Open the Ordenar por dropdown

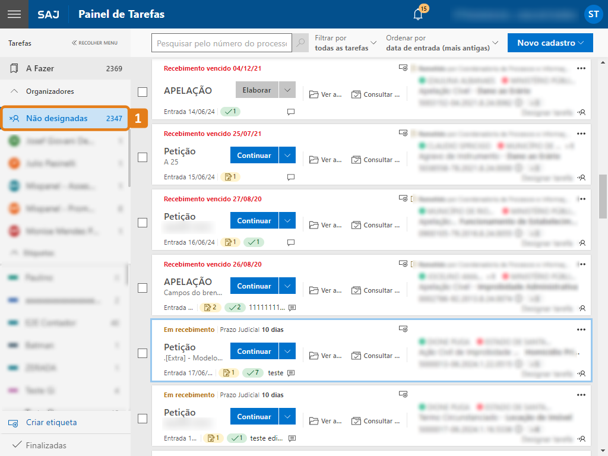(x=442, y=43)
